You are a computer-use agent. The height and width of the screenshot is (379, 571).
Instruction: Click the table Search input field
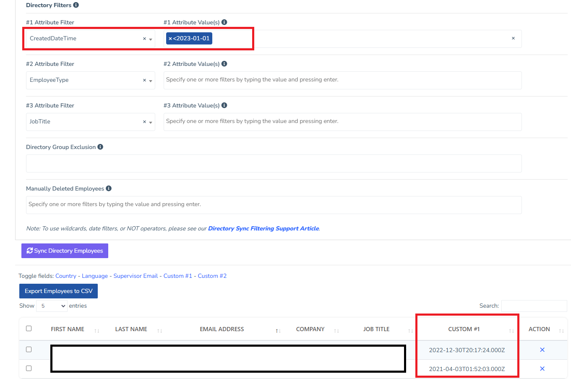point(534,306)
